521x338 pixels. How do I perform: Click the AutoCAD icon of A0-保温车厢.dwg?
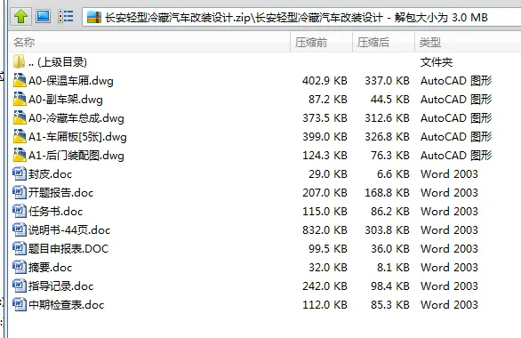[x=20, y=80]
